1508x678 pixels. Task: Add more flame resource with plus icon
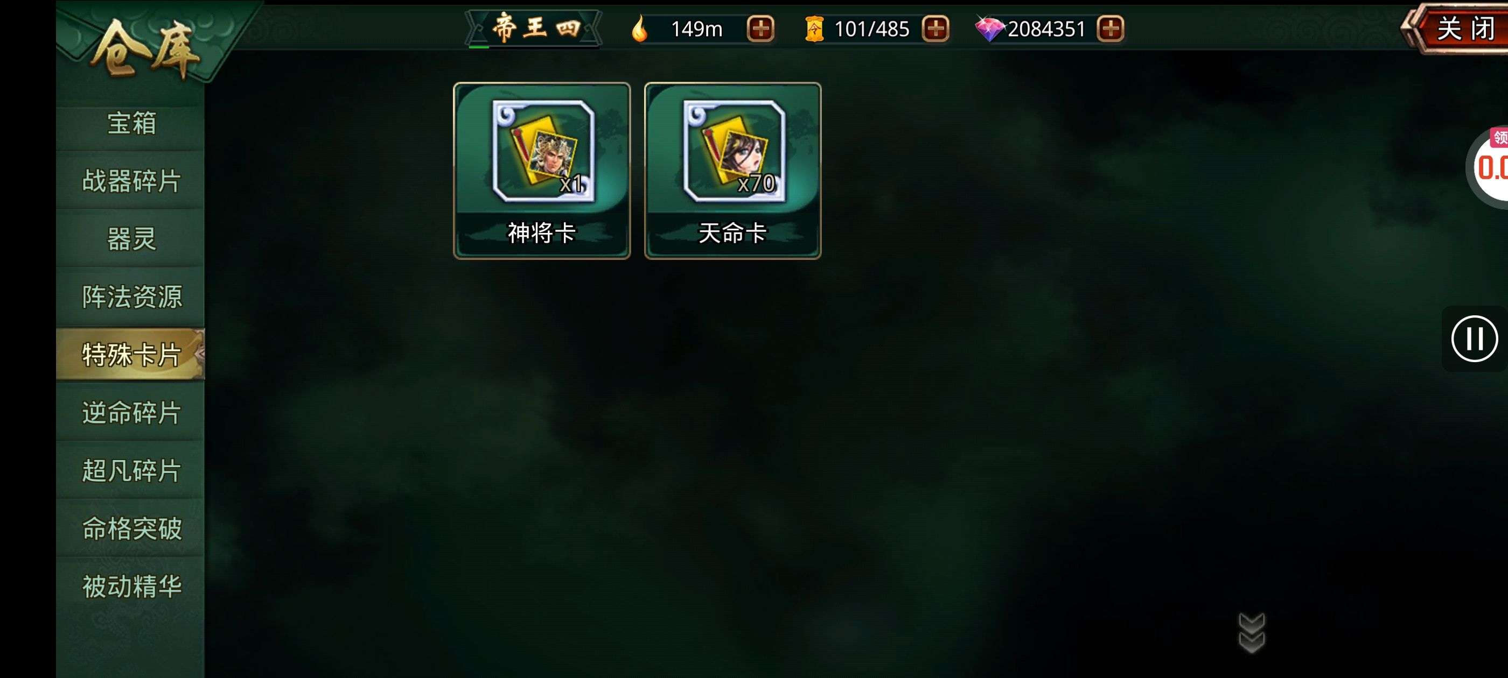coord(760,29)
